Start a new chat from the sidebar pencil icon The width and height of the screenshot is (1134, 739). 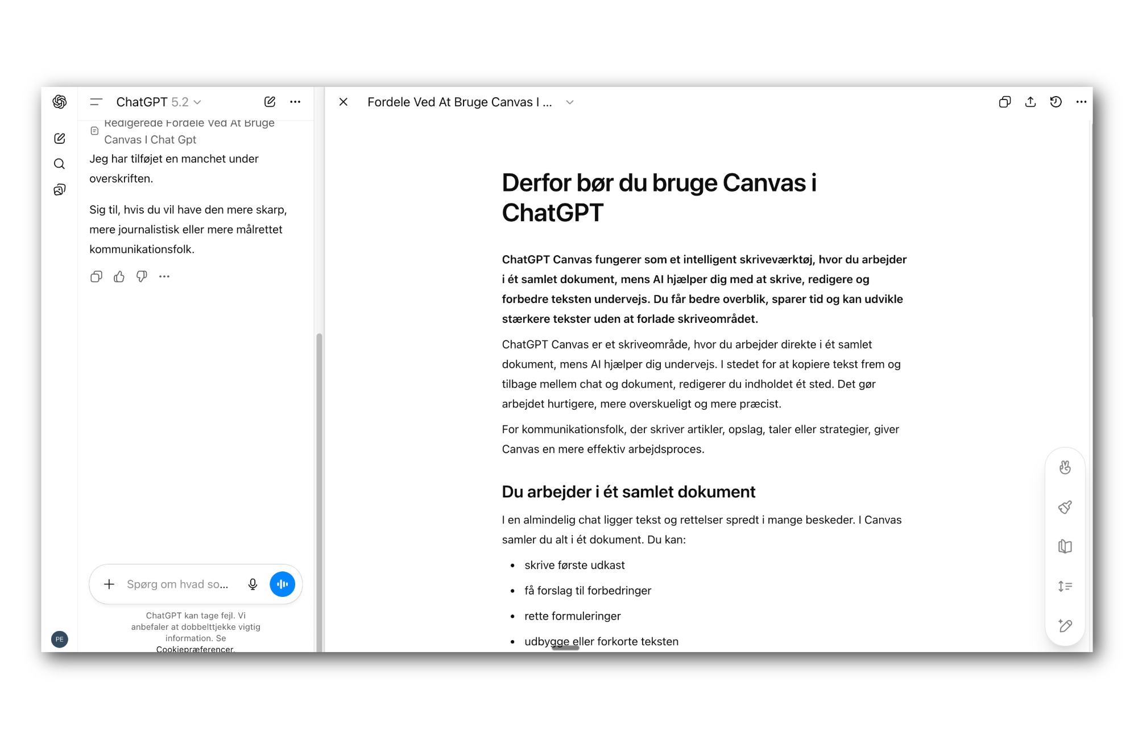point(60,138)
